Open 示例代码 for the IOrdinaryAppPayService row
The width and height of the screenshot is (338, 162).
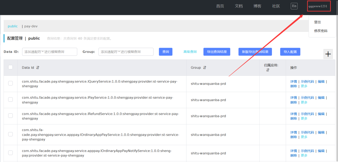coord(307,132)
